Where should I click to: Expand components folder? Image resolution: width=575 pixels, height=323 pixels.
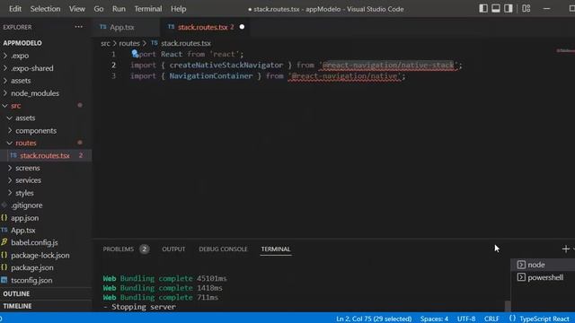(36, 131)
